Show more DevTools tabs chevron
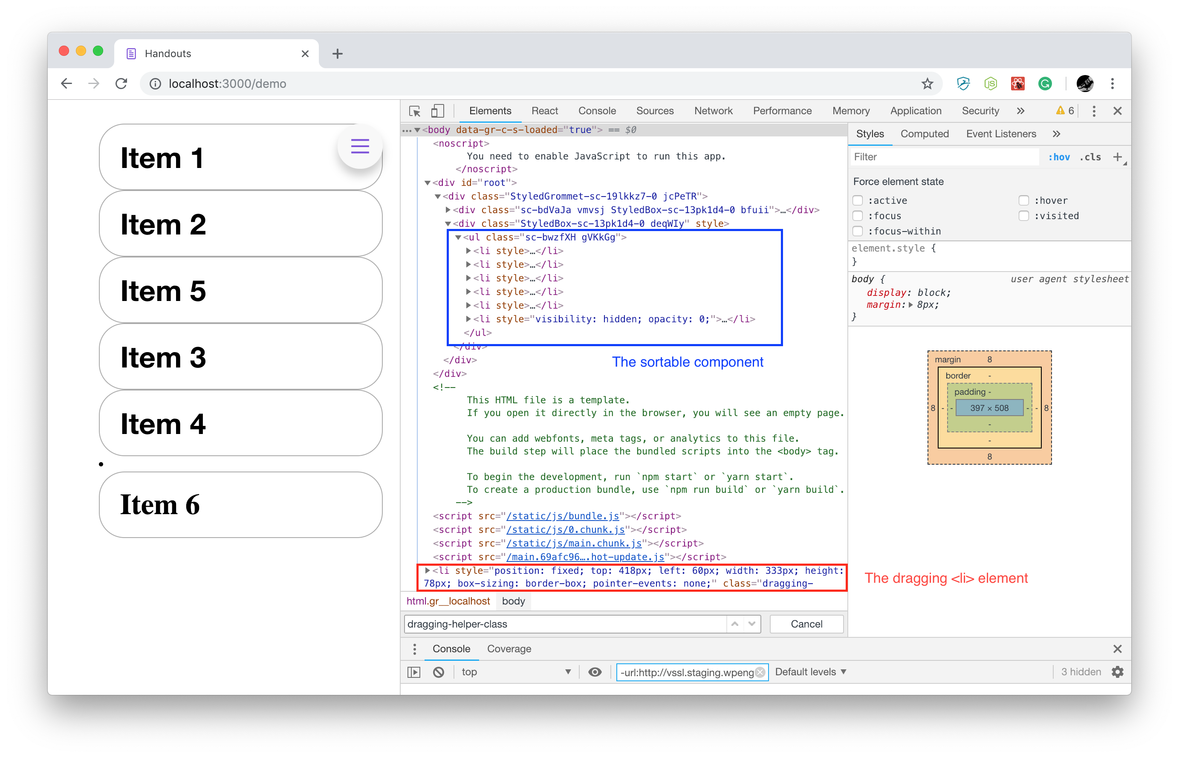 pos(1020,111)
